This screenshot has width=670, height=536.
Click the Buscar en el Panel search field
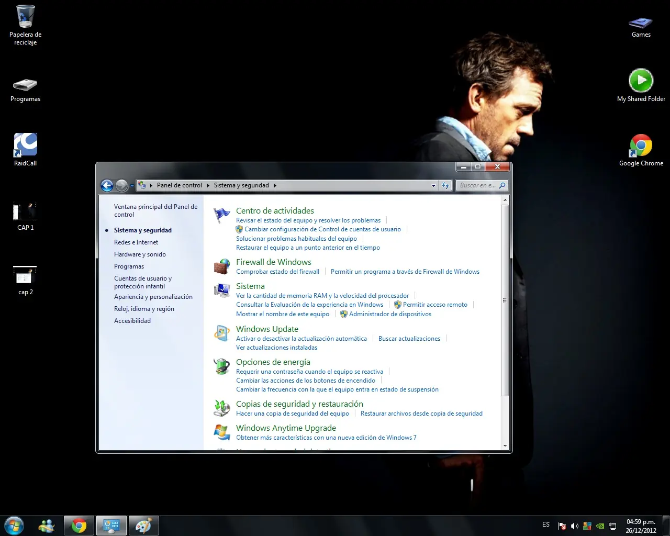pyautogui.click(x=477, y=185)
